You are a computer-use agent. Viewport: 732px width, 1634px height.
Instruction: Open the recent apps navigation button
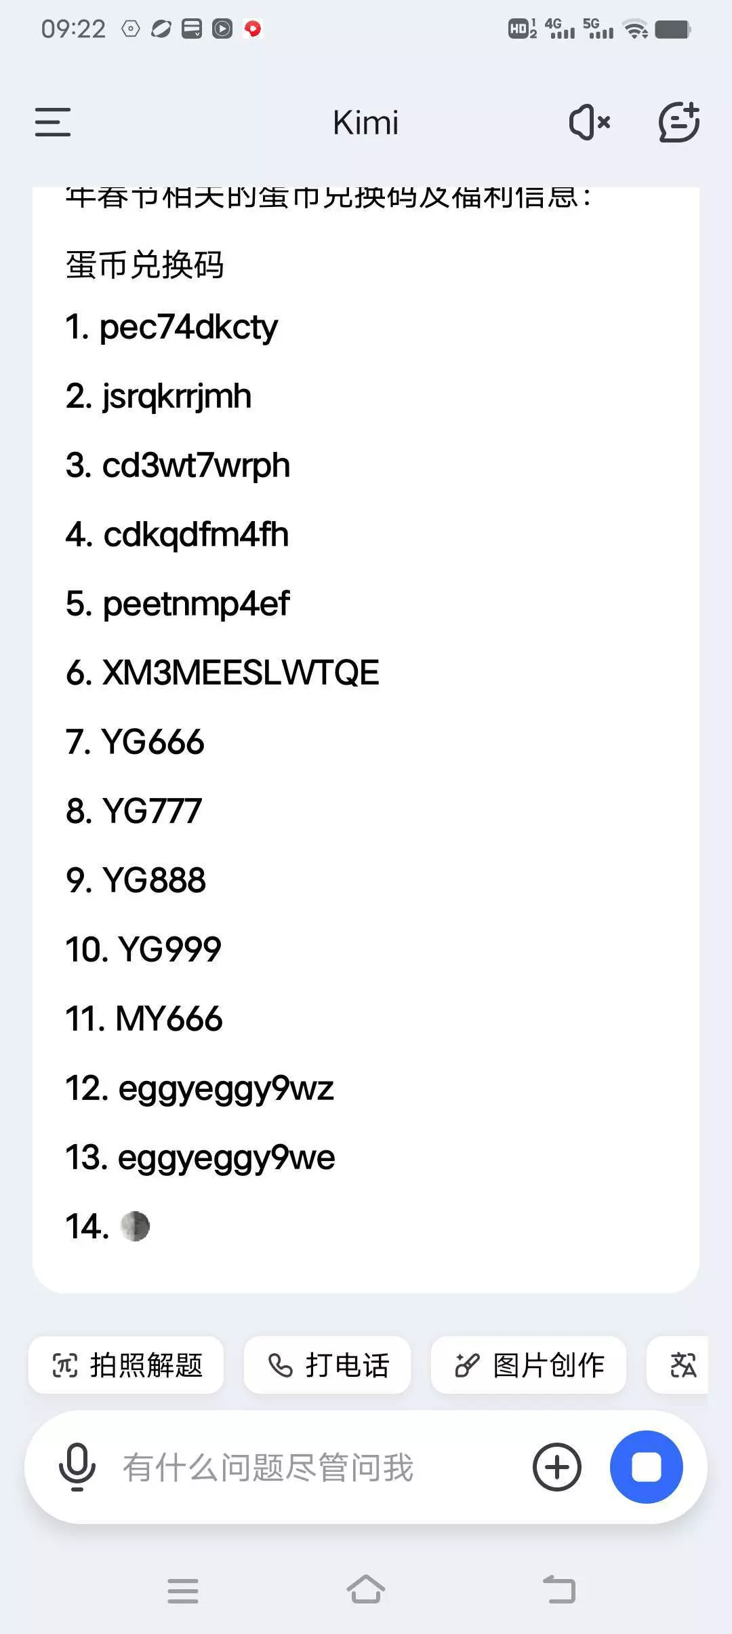click(x=183, y=1591)
